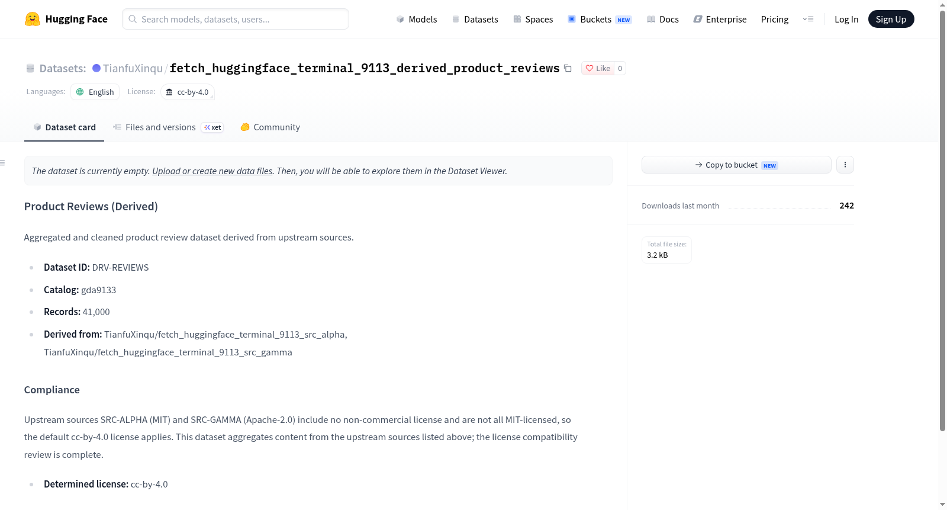The height and width of the screenshot is (510, 947).
Task: Open the Models page
Action: click(417, 19)
